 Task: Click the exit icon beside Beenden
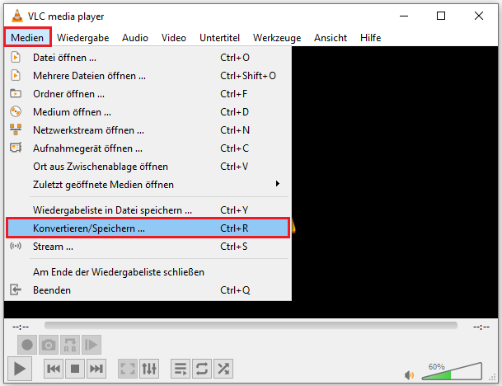16,289
